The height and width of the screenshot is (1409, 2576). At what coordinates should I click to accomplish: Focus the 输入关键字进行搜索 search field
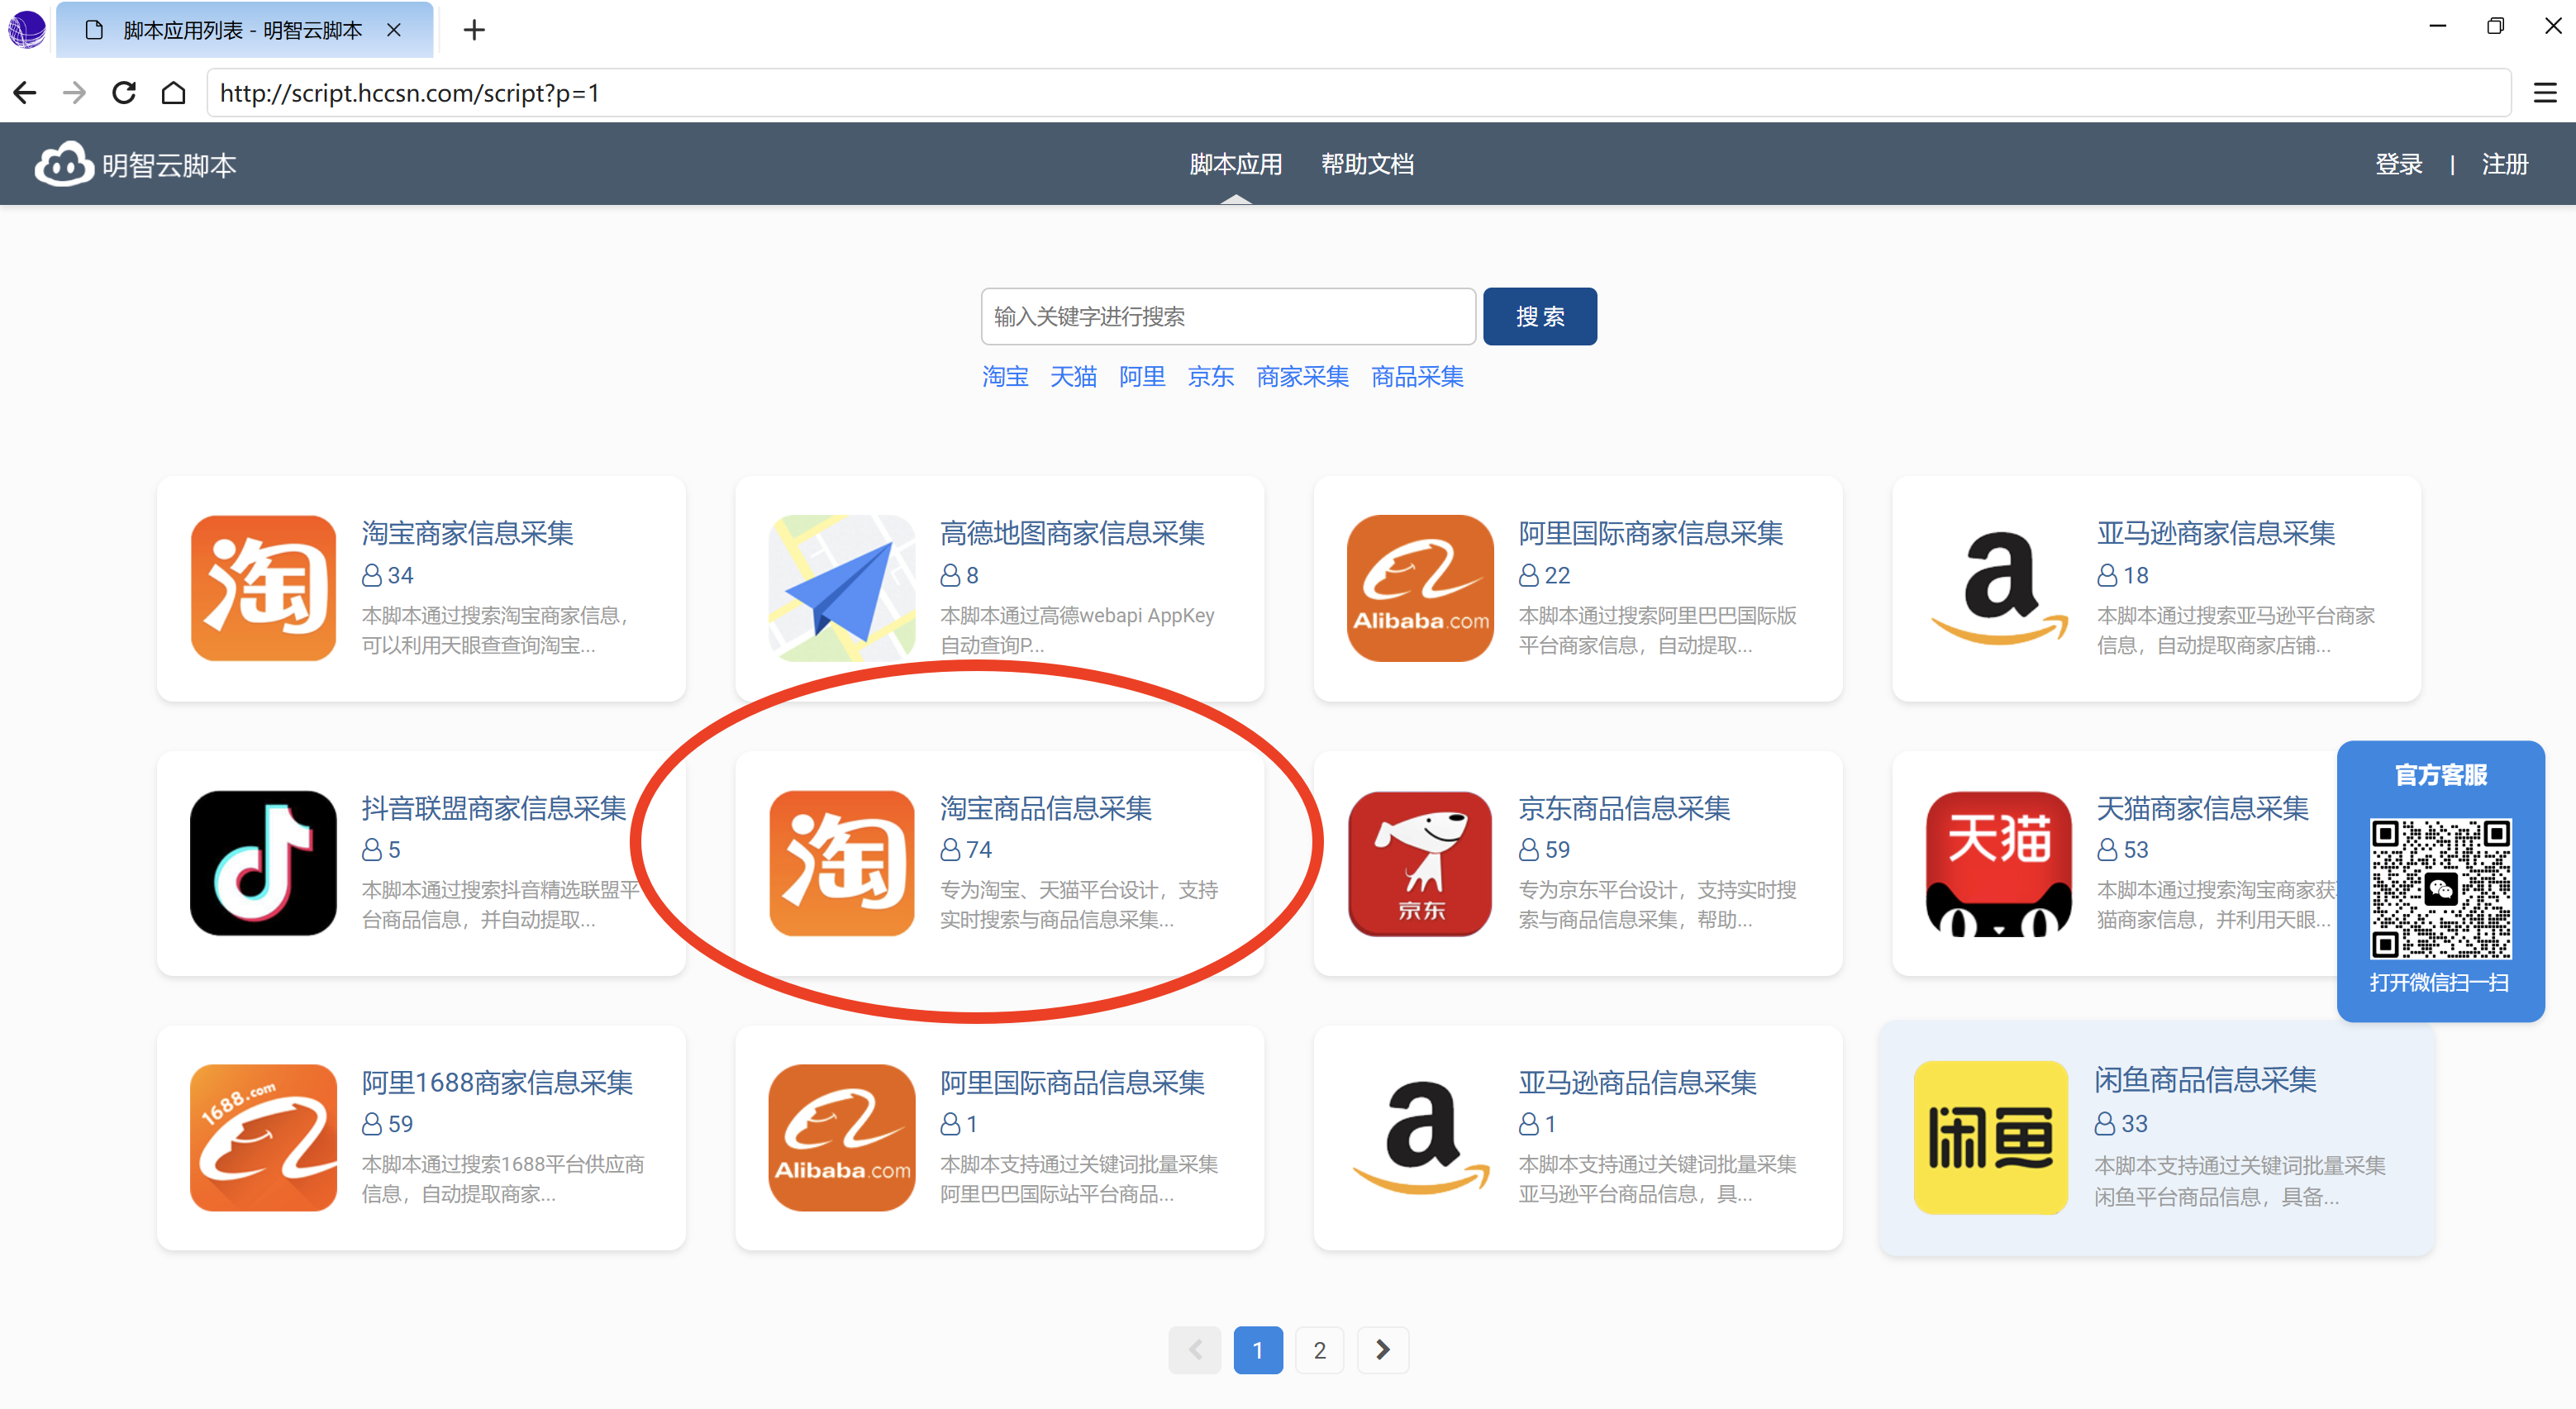pos(1228,317)
